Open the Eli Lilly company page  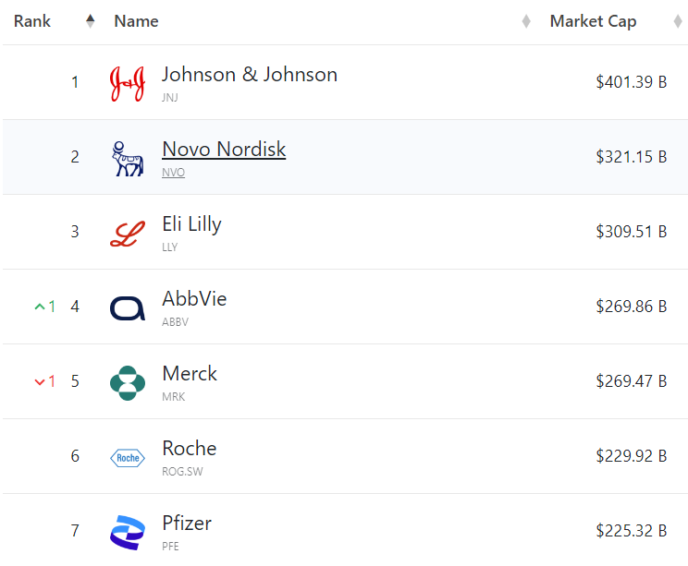[x=191, y=224]
